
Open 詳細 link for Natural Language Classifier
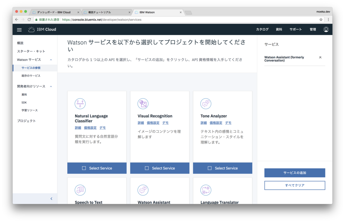tap(78, 128)
